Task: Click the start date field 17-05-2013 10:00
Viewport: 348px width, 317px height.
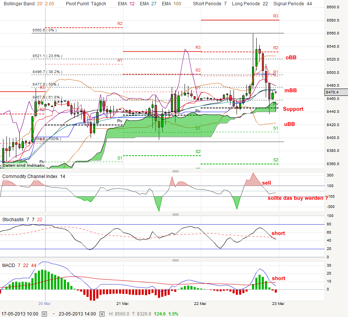Action: pyautogui.click(x=20, y=314)
